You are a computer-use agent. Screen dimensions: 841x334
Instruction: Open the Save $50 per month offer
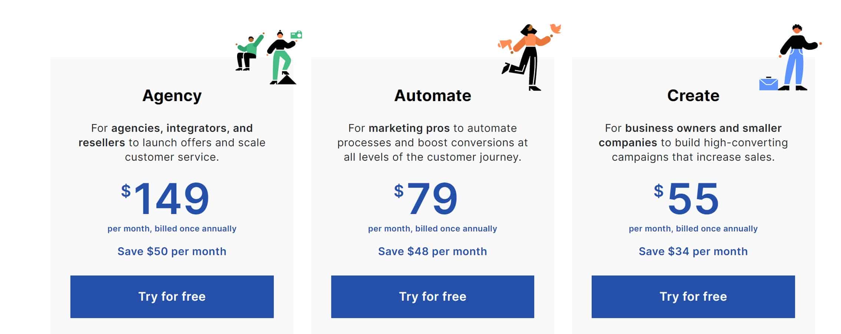(x=172, y=251)
